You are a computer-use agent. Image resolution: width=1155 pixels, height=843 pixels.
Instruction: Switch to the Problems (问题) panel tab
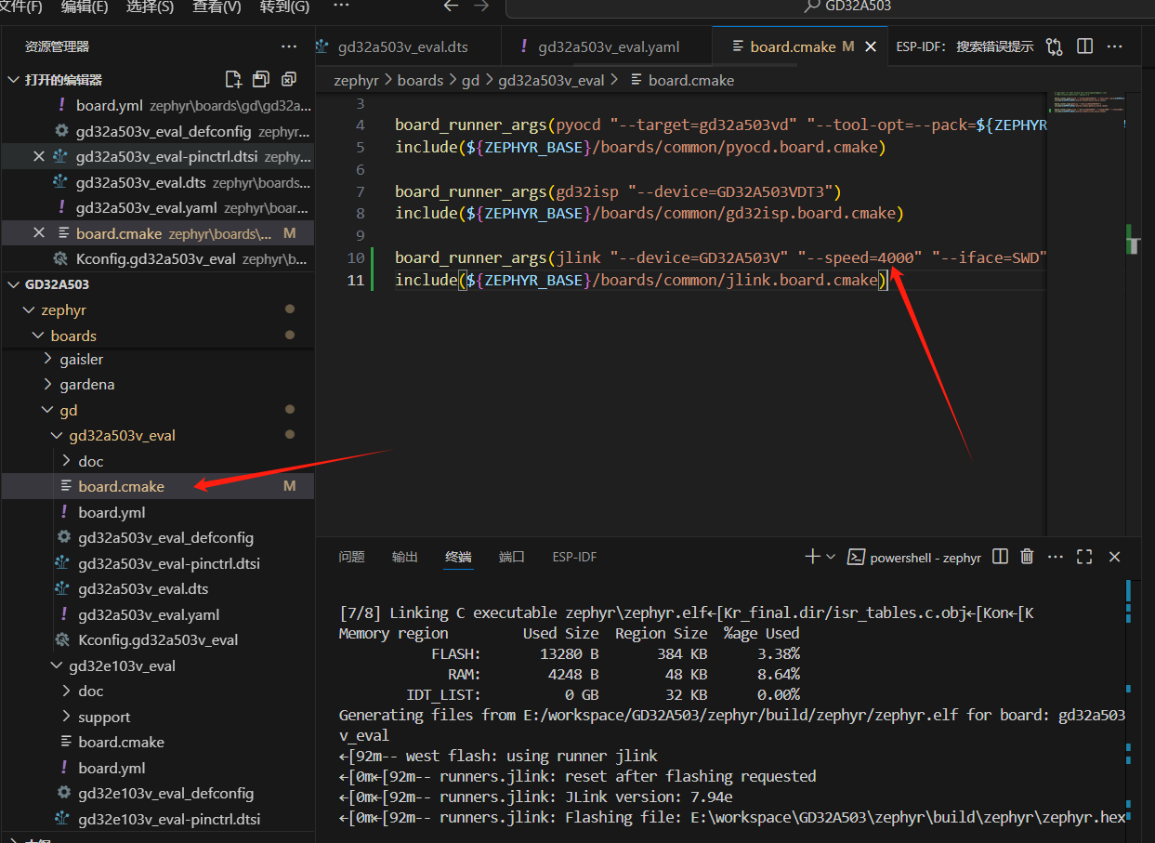(x=351, y=557)
